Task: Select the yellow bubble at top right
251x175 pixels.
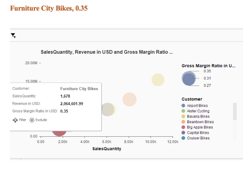Action: [158, 80]
